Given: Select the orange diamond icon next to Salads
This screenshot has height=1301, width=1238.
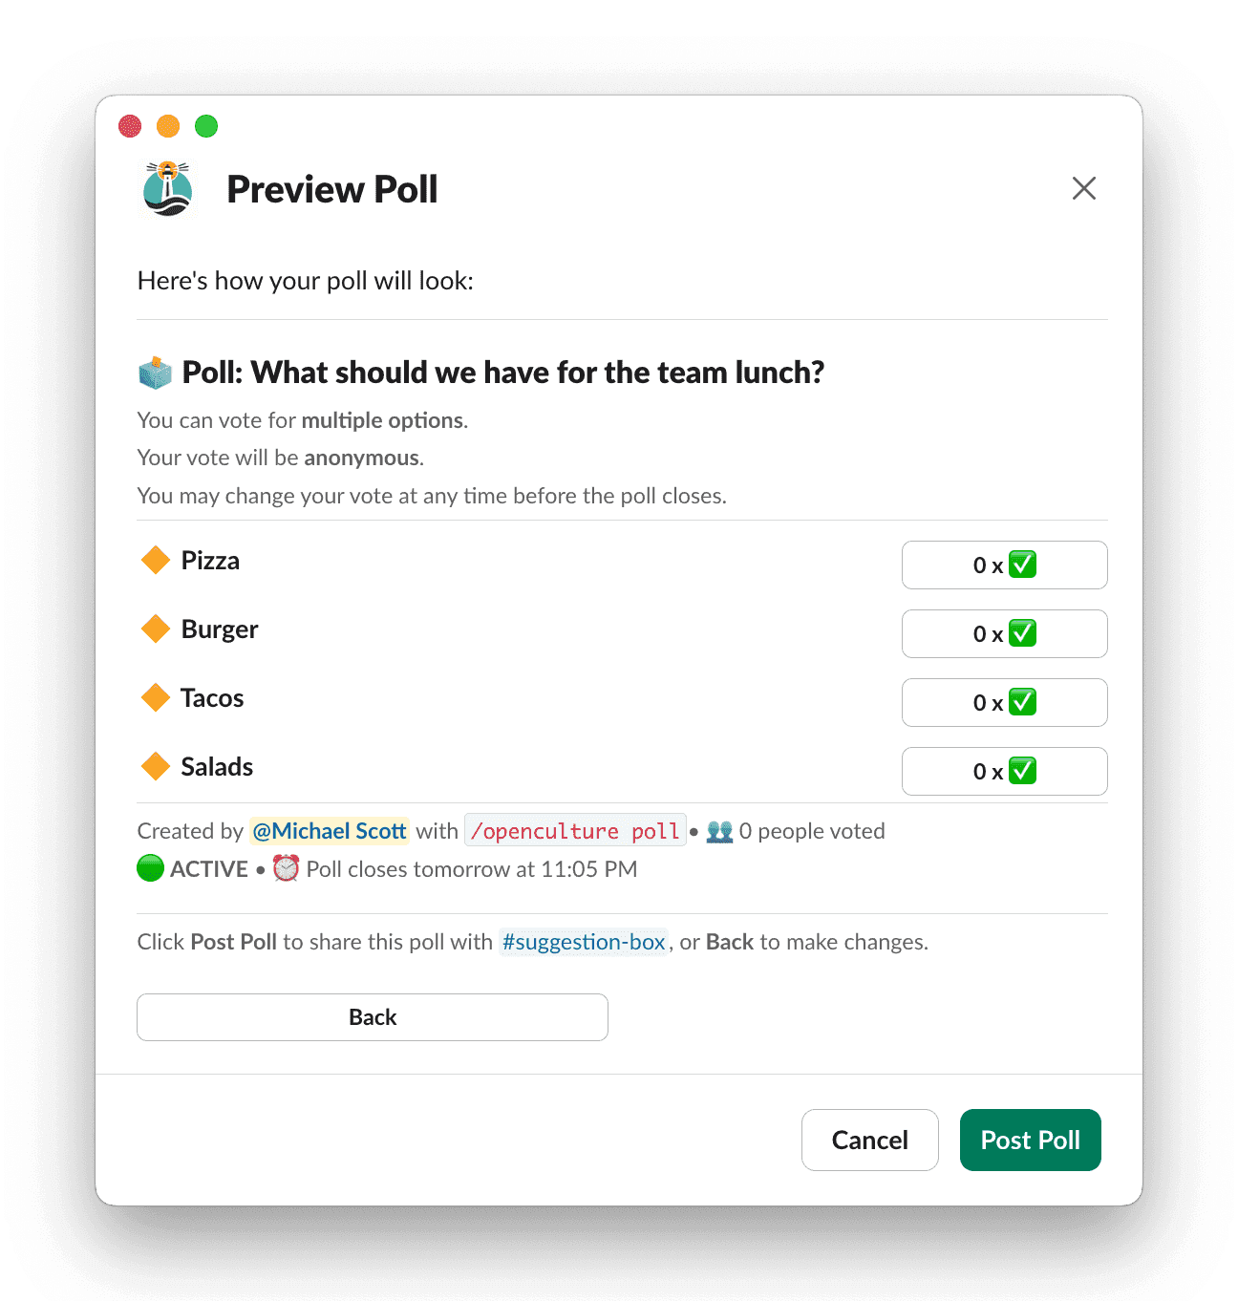Looking at the screenshot, I should point(155,766).
